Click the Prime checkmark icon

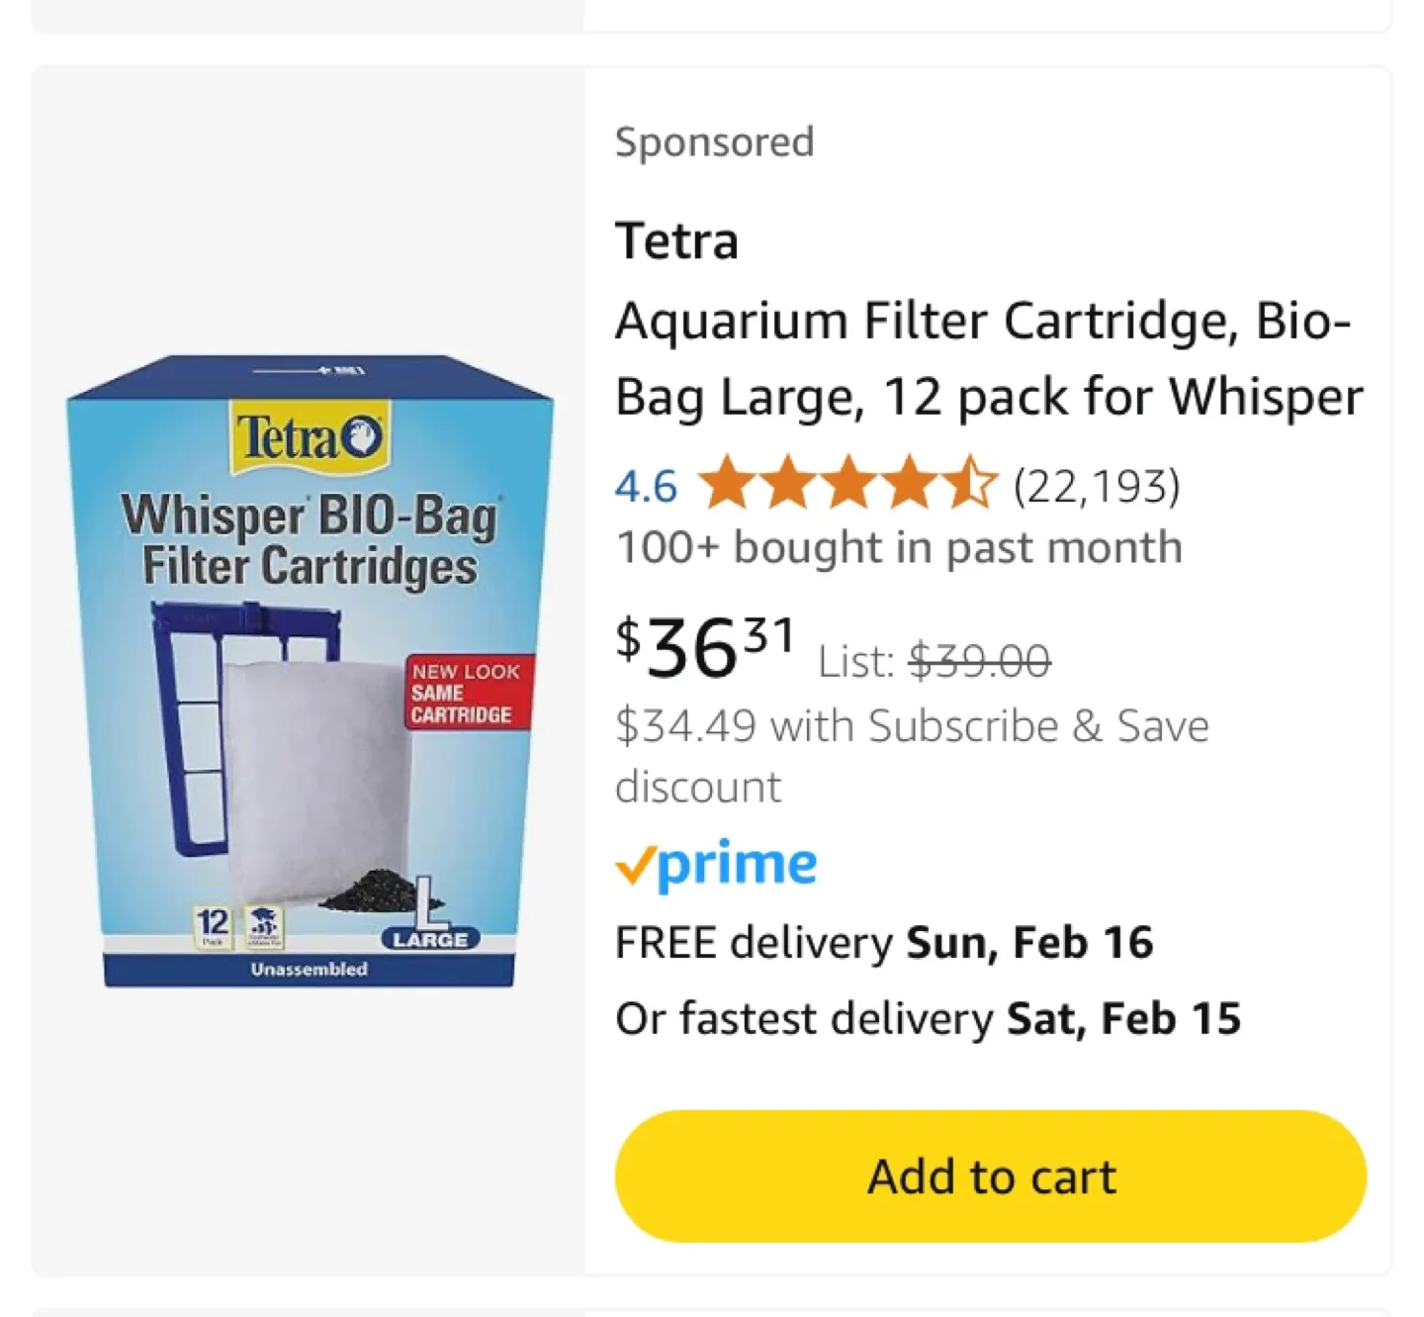tap(638, 864)
